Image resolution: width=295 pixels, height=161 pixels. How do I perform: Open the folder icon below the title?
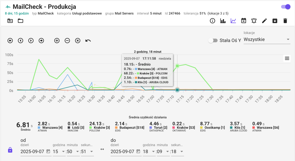pyautogui.click(x=20, y=21)
